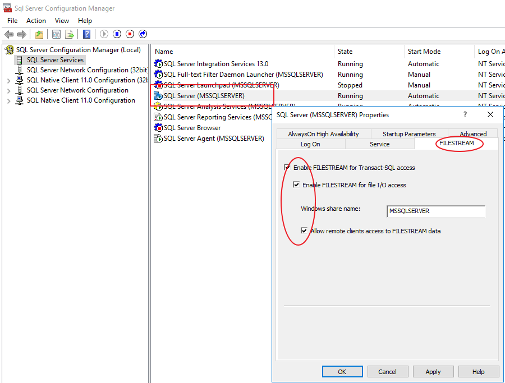Click the Properties toolbar icon
Viewport: 505px width, 383px height.
tap(56, 34)
